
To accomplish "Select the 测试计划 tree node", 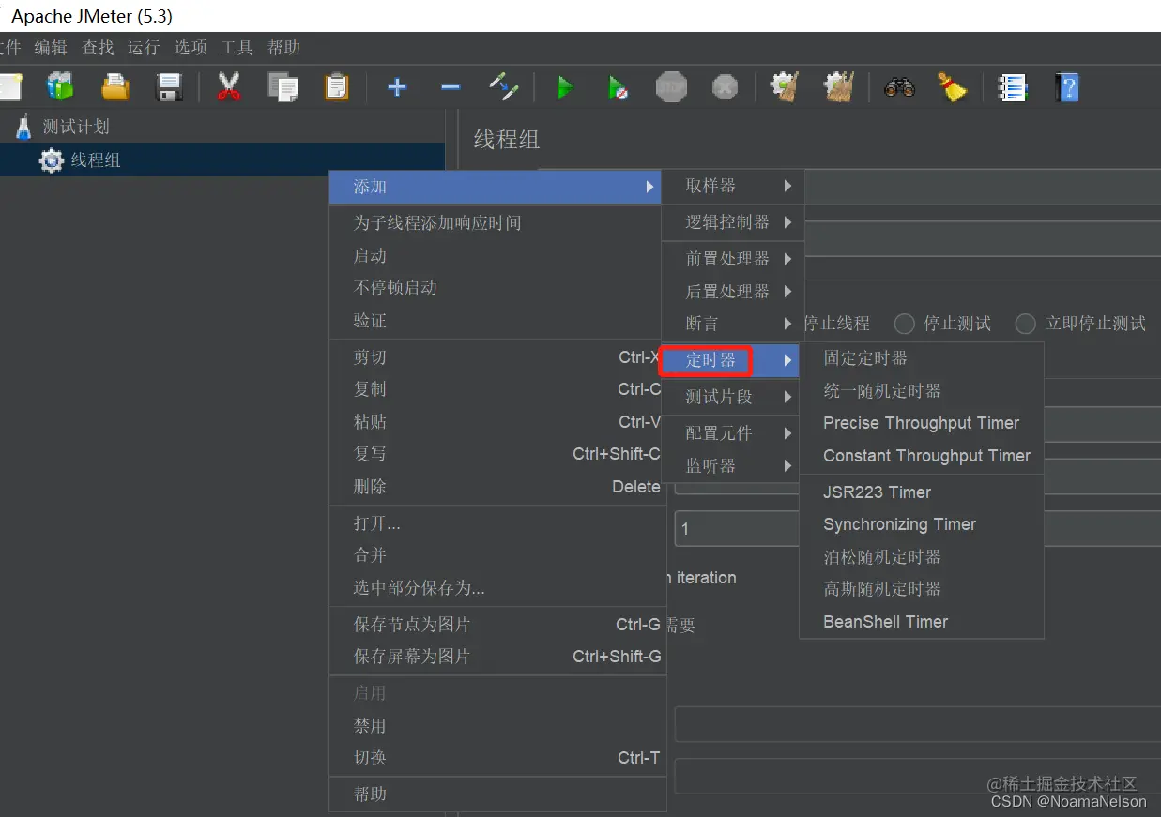I will pyautogui.click(x=75, y=127).
